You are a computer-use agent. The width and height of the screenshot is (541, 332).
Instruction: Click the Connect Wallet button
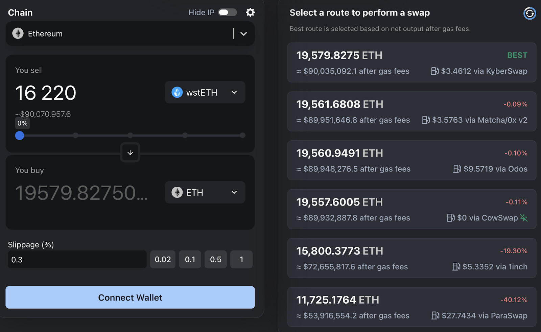point(130,298)
